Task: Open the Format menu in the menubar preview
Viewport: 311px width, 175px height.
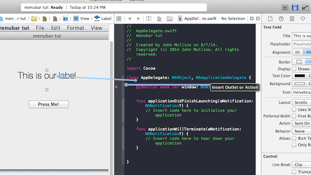Action: [x=75, y=28]
